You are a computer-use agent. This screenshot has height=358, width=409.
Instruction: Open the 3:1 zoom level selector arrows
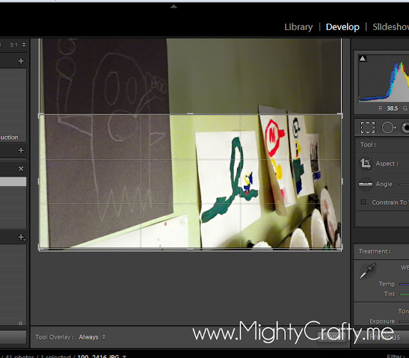24,45
